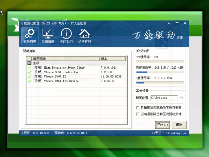Click the 版本 column header

pyautogui.click(x=113, y=59)
